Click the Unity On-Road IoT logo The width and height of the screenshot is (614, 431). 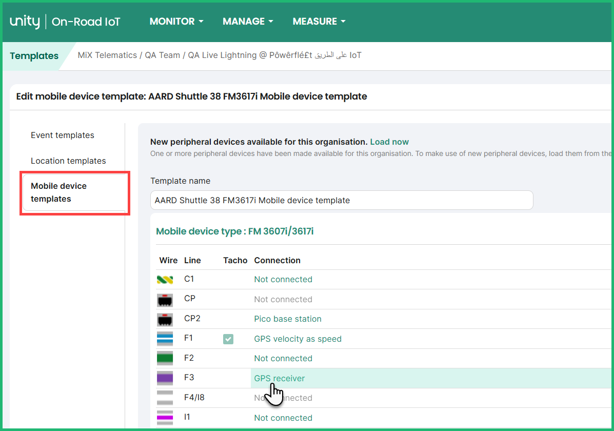click(x=65, y=21)
